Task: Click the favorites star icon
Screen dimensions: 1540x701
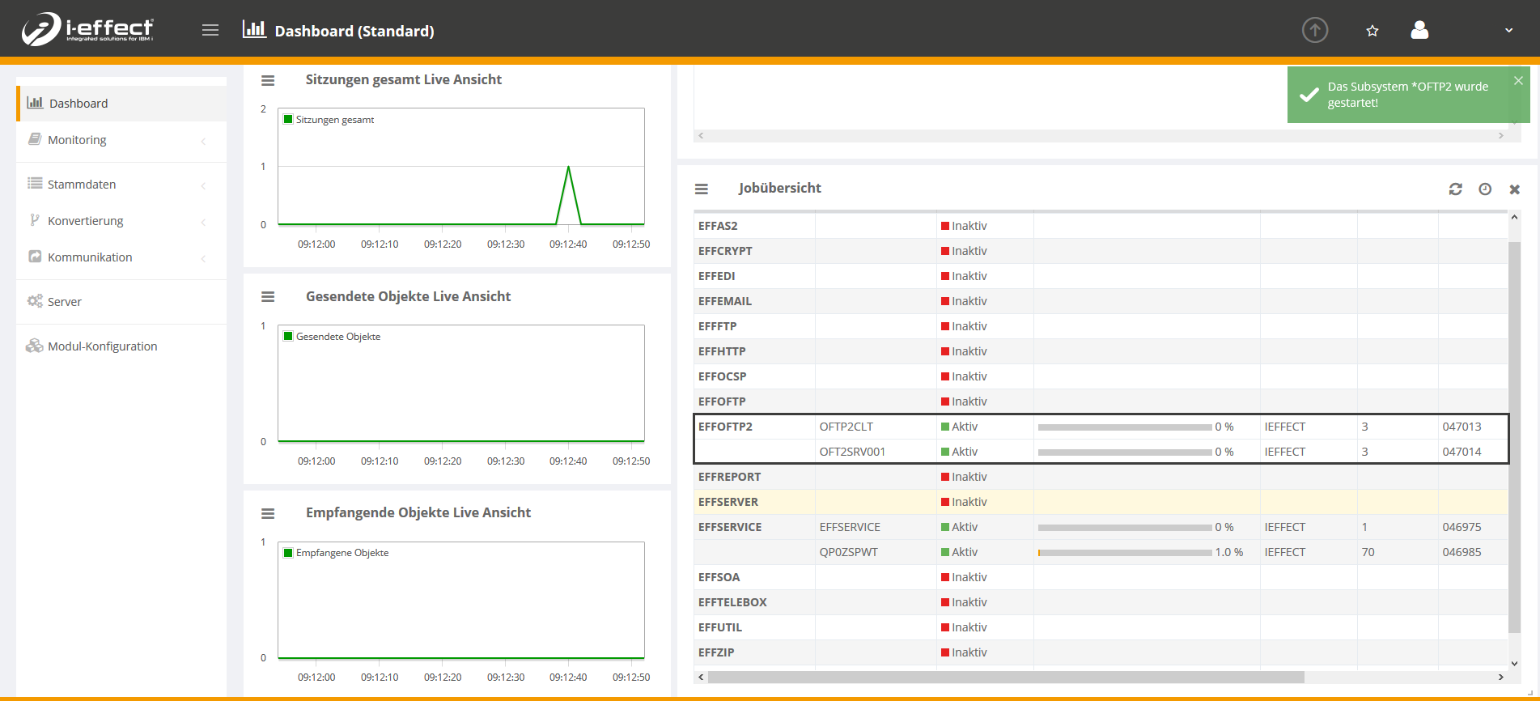Action: (1372, 31)
